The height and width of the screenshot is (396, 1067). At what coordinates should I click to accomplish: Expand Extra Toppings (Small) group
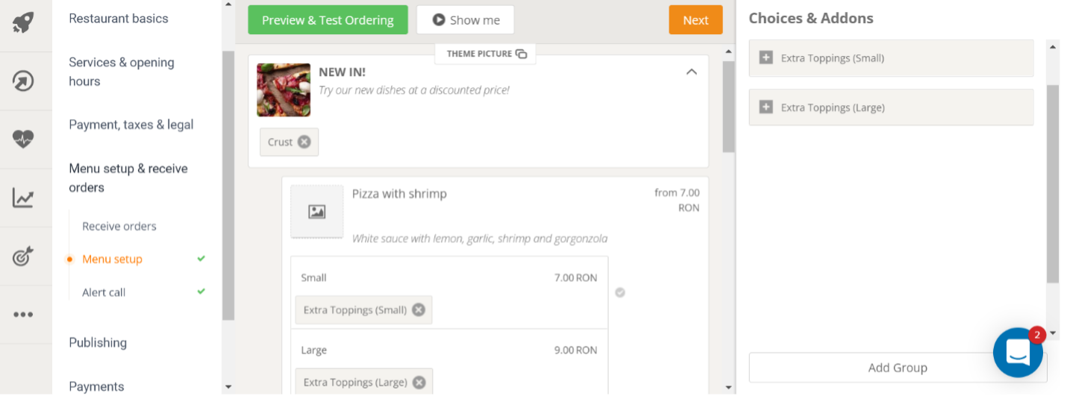(766, 57)
